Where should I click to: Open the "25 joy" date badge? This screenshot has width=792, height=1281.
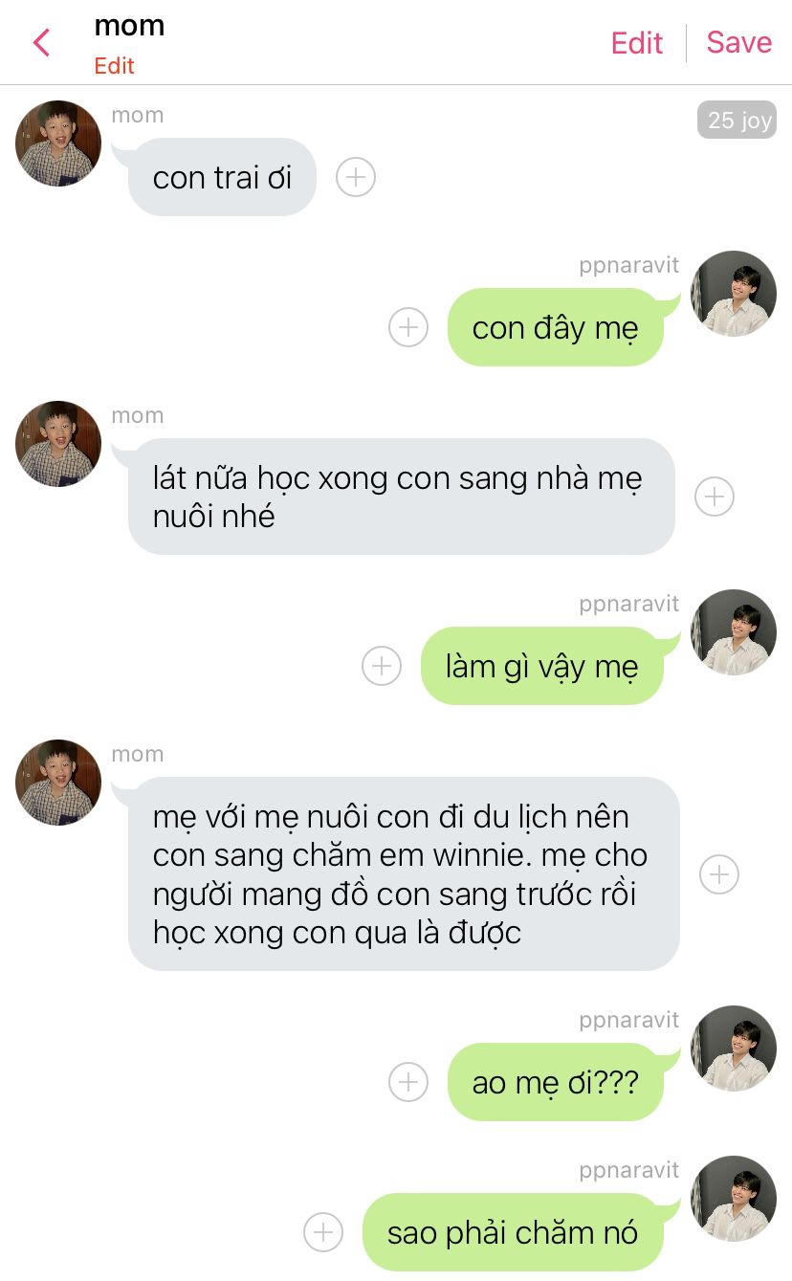coord(737,120)
